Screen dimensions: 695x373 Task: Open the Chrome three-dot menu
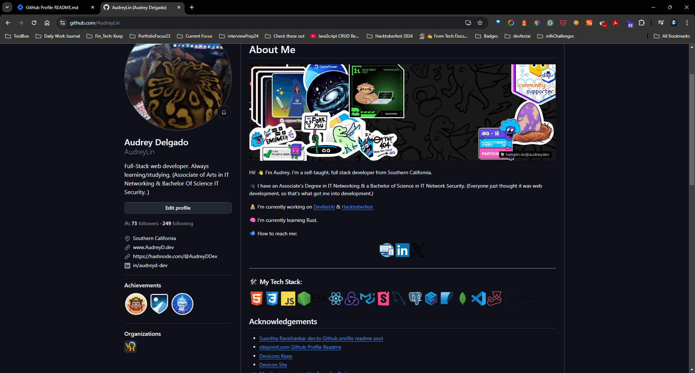coord(687,23)
